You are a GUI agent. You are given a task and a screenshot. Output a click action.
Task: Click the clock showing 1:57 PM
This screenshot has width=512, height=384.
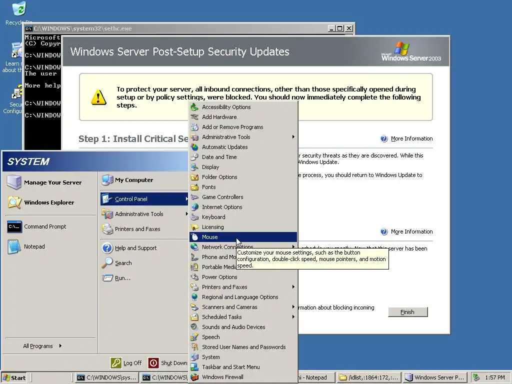coord(494,377)
